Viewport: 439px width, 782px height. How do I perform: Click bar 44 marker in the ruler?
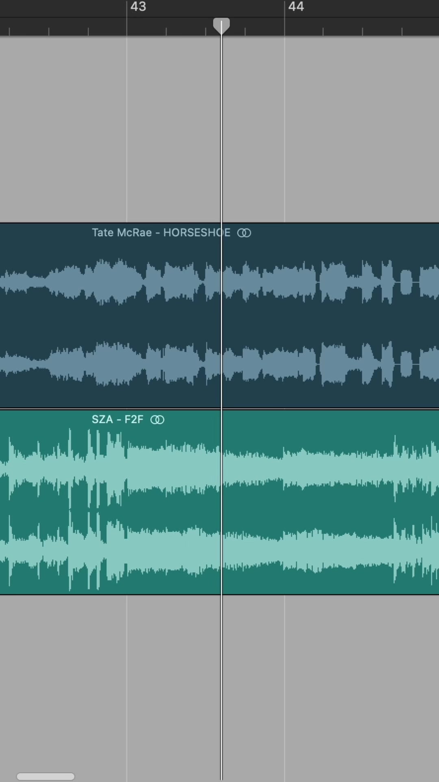coord(296,7)
